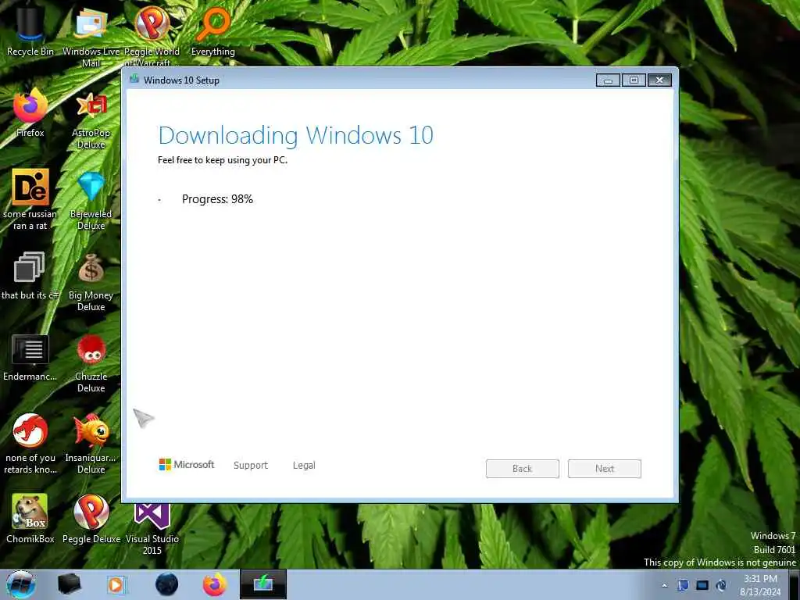800x600 pixels.
Task: Open Chuzzle Deluxe desktop shortcut
Action: [x=91, y=363]
